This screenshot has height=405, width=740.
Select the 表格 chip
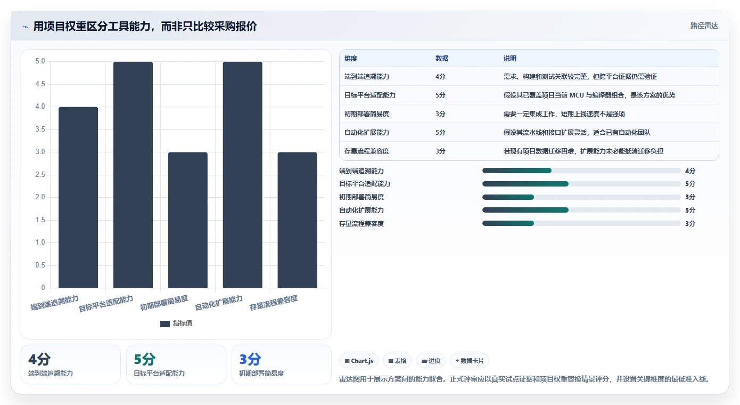398,361
